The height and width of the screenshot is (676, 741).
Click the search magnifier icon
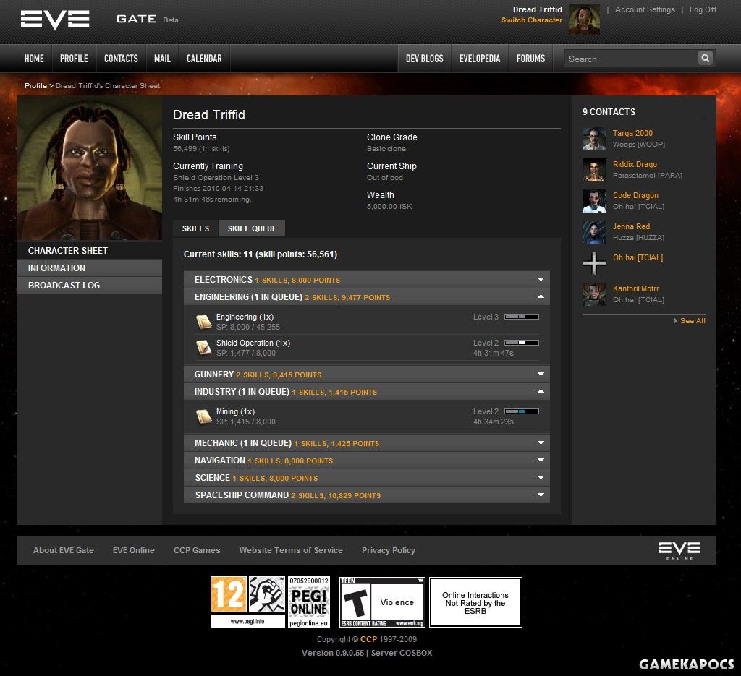[705, 58]
